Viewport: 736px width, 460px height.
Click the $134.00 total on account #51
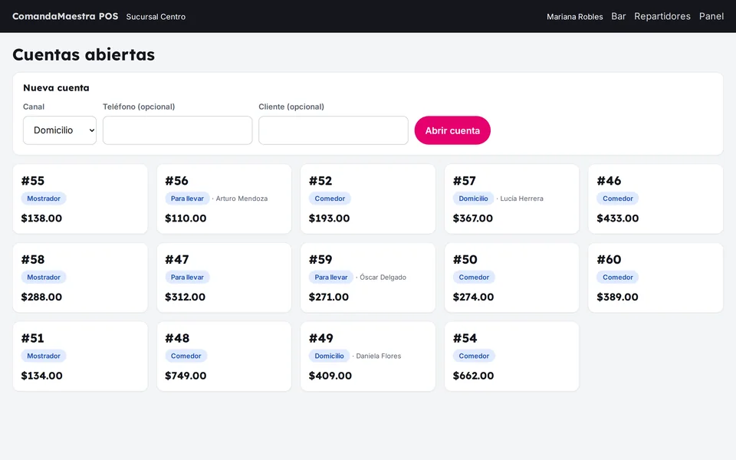(x=41, y=376)
